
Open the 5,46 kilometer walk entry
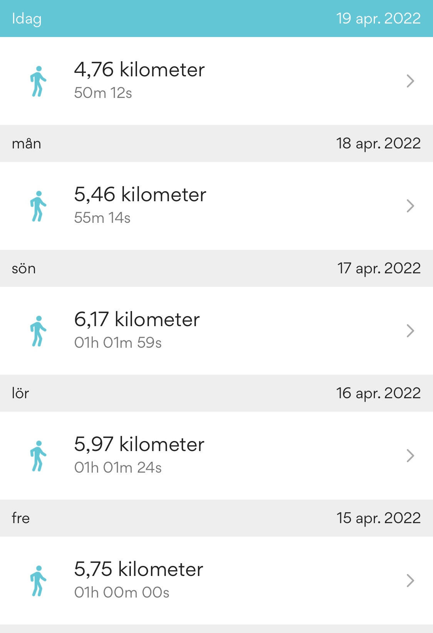pos(140,195)
